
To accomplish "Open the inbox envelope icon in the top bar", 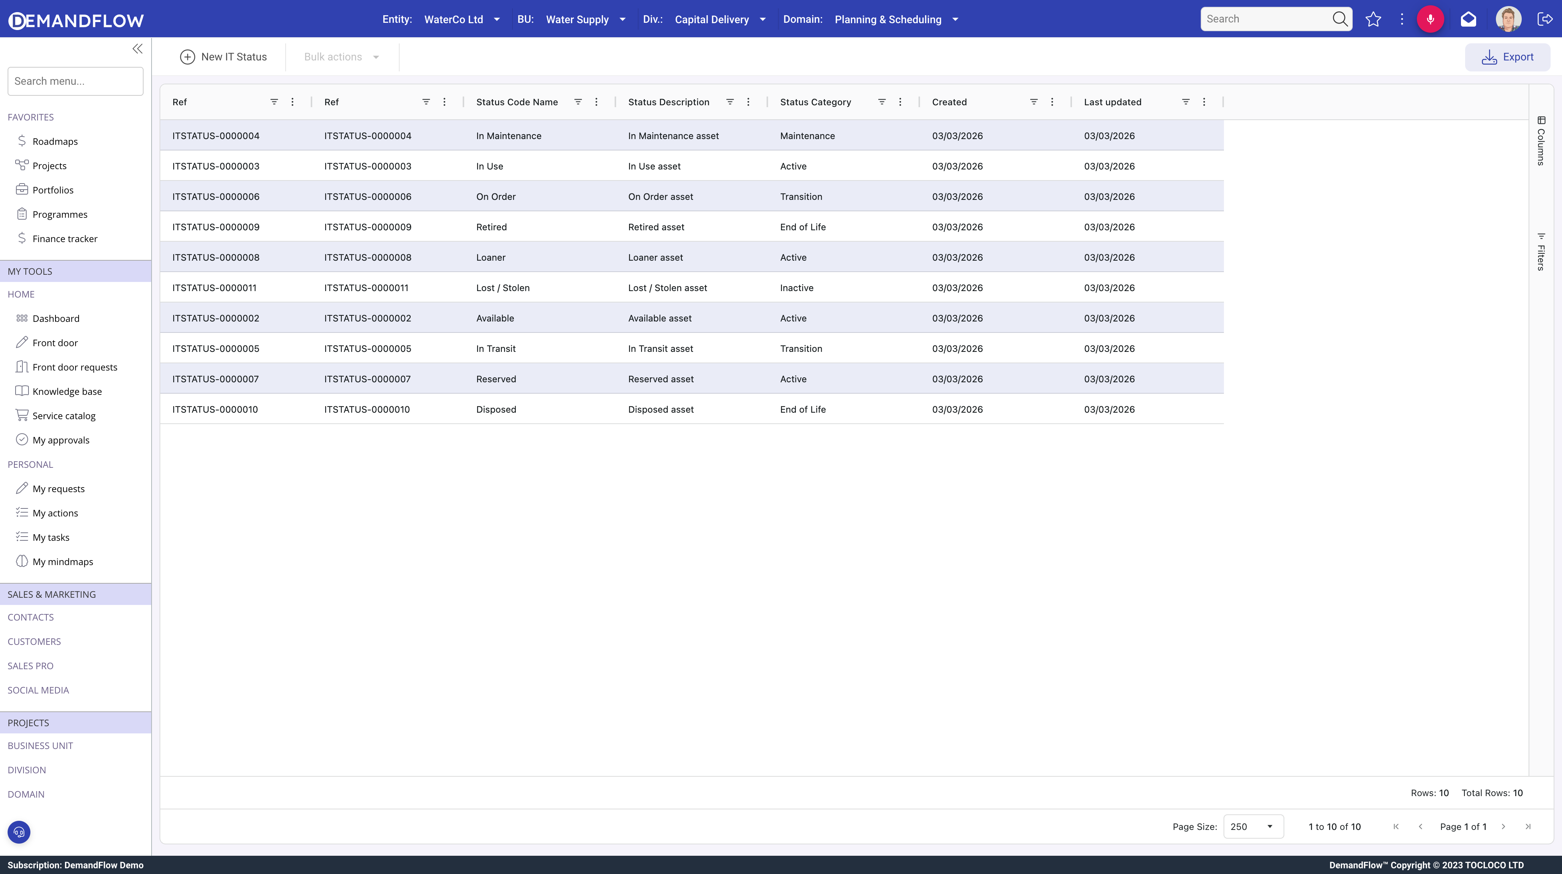I will pos(1469,19).
